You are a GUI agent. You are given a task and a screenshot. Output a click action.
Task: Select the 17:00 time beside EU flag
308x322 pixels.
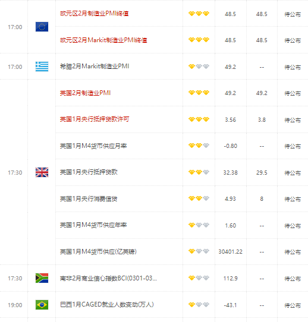coord(15,27)
